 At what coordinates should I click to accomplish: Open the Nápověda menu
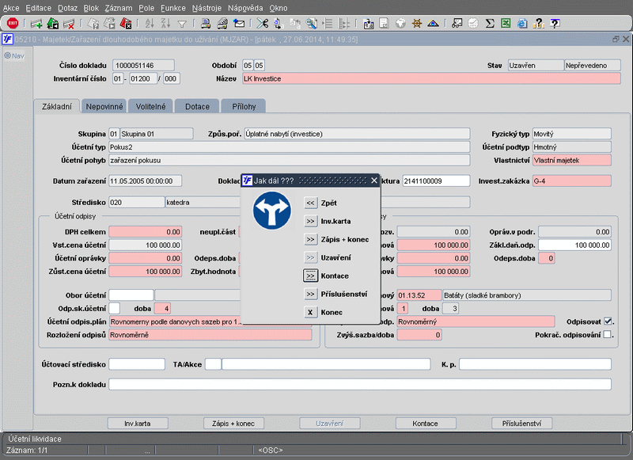click(244, 6)
